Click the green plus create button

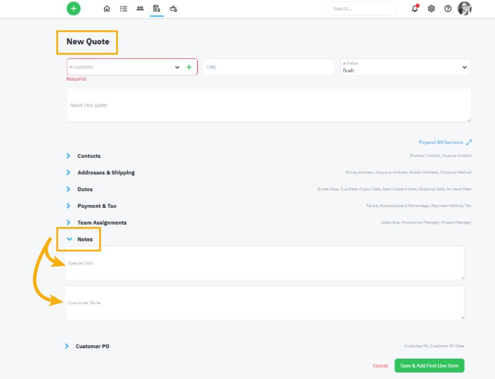[74, 8]
